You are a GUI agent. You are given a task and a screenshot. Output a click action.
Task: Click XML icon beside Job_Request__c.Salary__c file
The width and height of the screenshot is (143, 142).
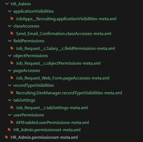12,48
